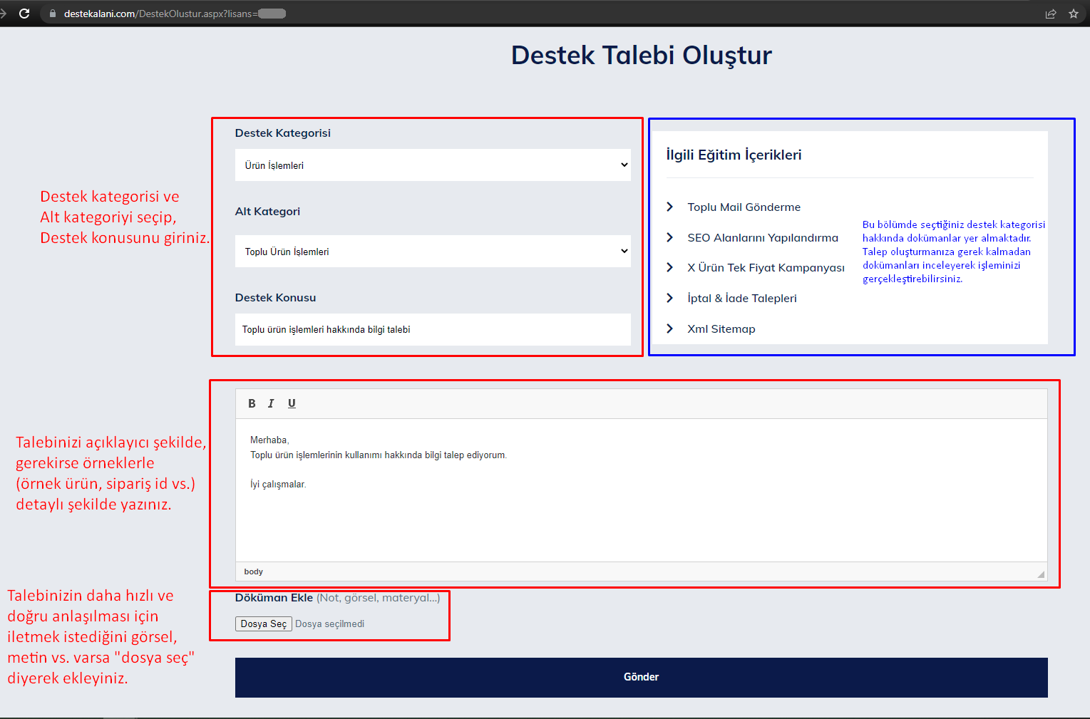
Task: Submit the form with Gönder button
Action: 641,677
